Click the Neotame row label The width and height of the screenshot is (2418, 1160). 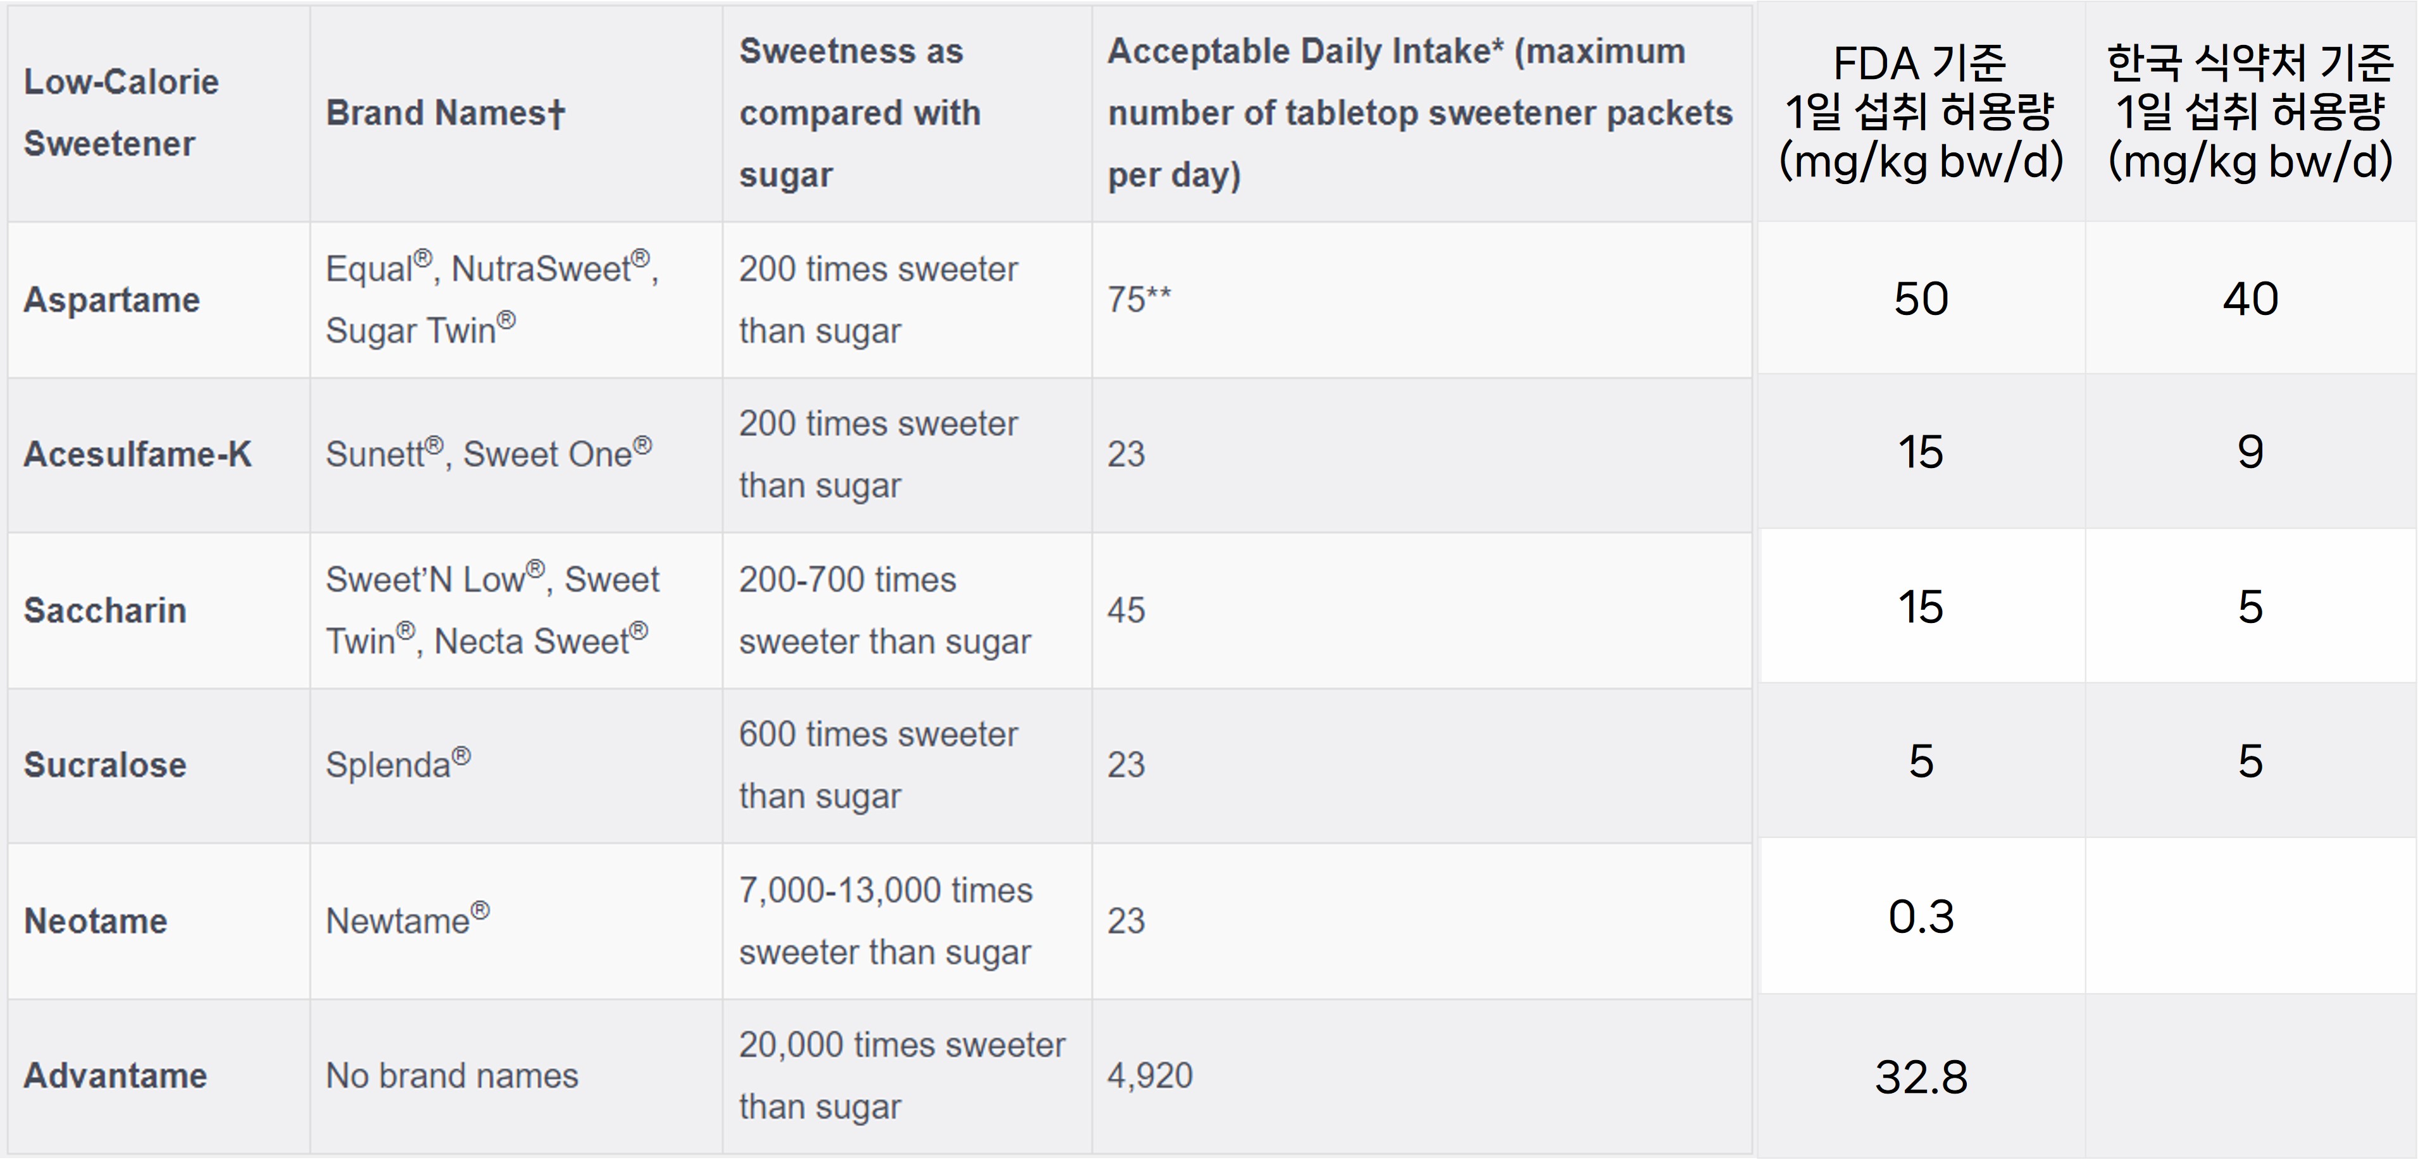pos(95,921)
